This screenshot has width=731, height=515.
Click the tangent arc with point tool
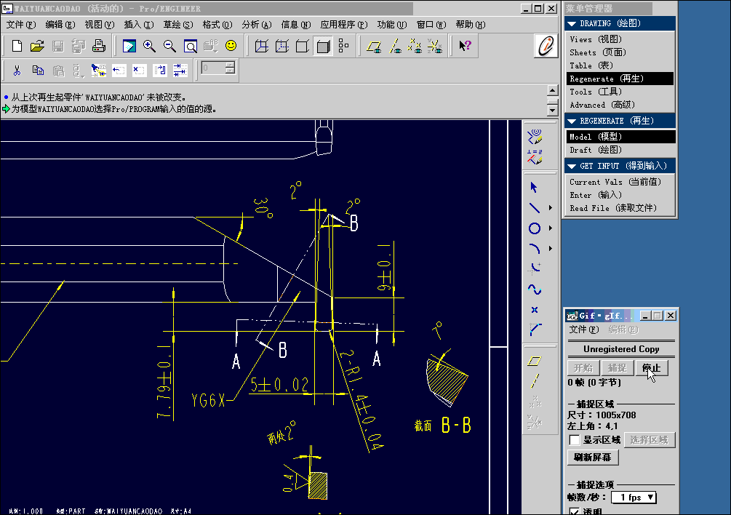535,269
